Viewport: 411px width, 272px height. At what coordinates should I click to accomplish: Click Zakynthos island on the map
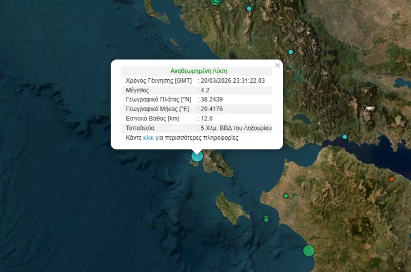click(232, 210)
